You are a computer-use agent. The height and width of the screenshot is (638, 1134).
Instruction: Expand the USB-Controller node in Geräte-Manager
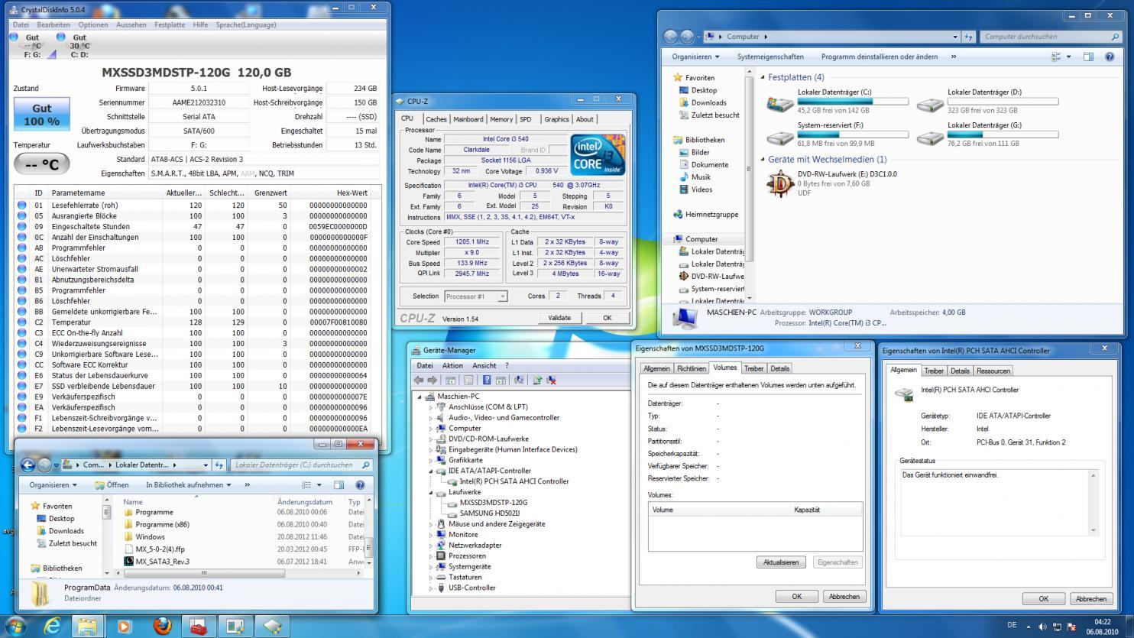(x=431, y=588)
